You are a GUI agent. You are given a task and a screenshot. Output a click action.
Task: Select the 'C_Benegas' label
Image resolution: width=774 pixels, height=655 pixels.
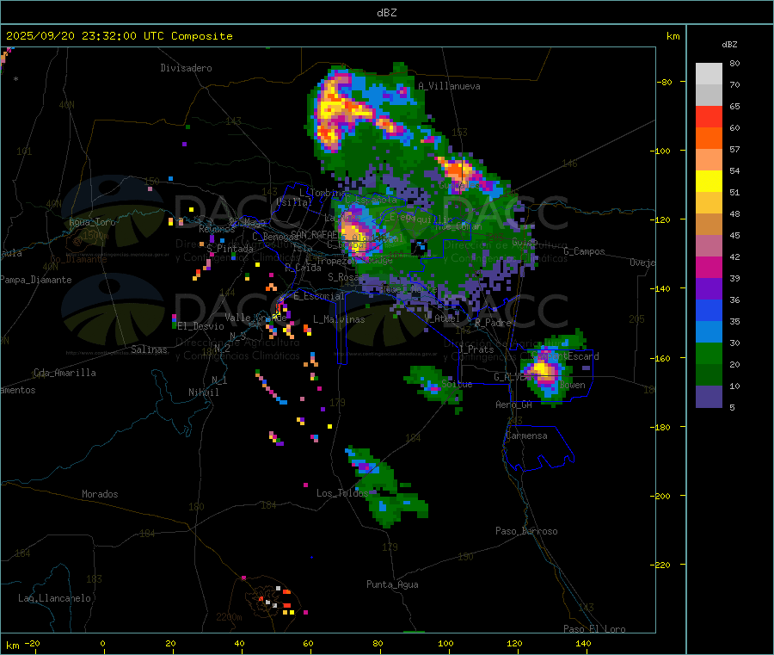276,237
